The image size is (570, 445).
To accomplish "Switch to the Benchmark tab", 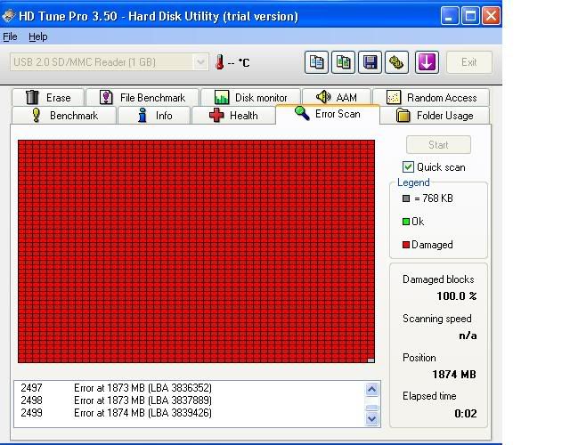I will tap(64, 116).
